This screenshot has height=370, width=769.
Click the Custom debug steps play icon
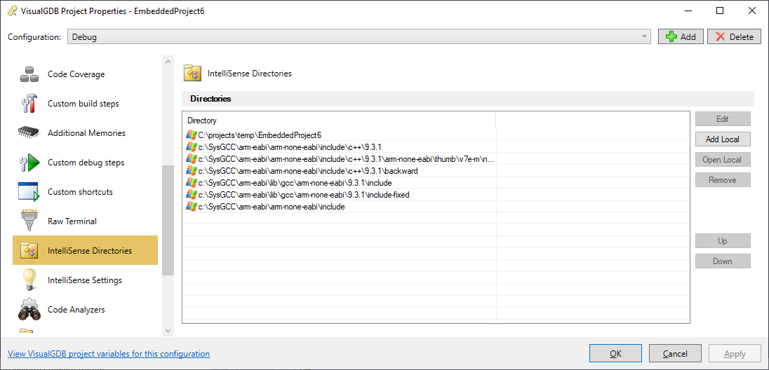point(29,162)
